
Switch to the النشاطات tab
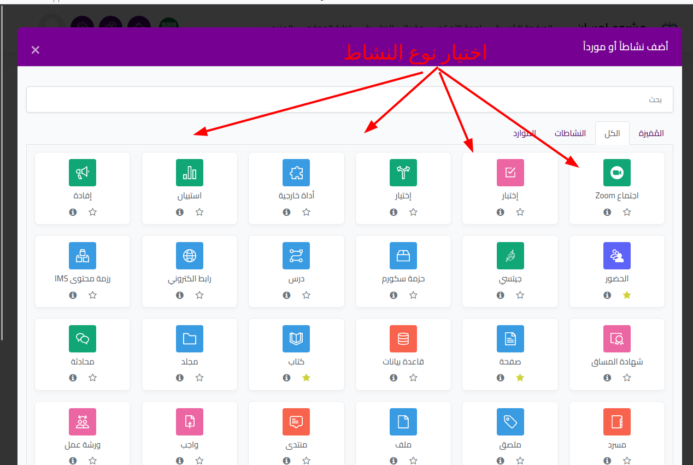click(570, 133)
